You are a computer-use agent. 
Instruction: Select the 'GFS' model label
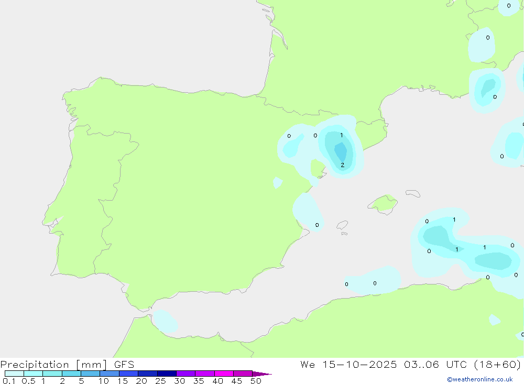coord(124,365)
